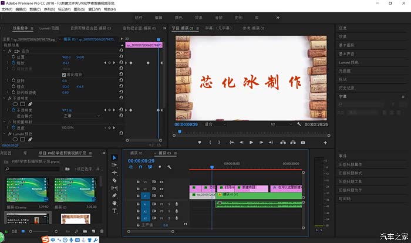Select the Selection arrow tool
The height and width of the screenshot is (243, 411).
(114, 157)
